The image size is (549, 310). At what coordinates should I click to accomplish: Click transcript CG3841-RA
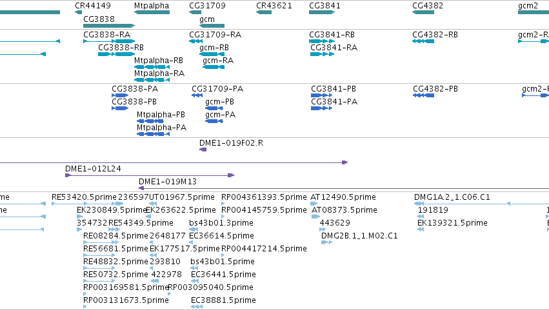334,48
